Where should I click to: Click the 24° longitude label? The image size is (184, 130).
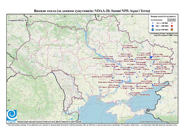point(31,16)
